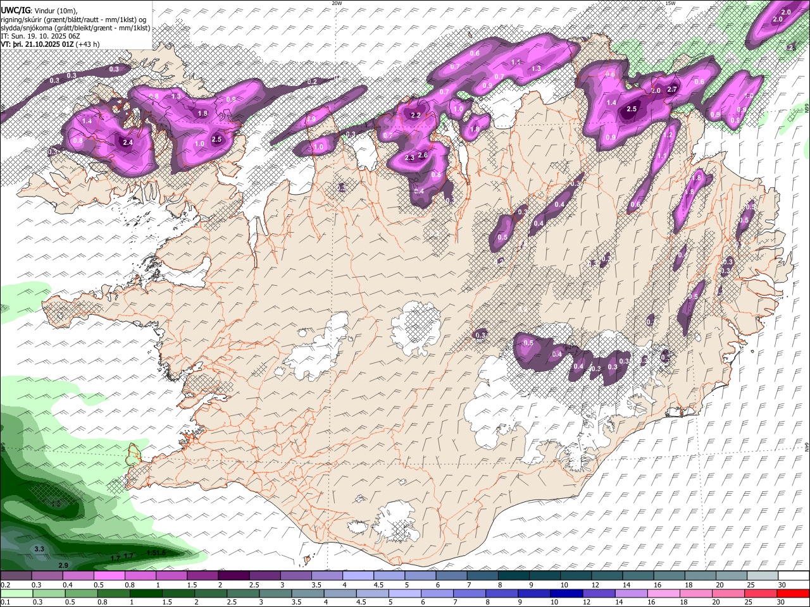Screen dimensions: 810x607
Task: Click the 2.9 rainfall value offshore
Action: tap(63, 565)
